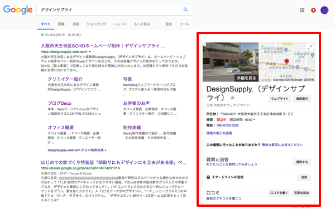The height and width of the screenshot is (209, 335).
Task: Click the red location pin on map
Action: point(286,62)
